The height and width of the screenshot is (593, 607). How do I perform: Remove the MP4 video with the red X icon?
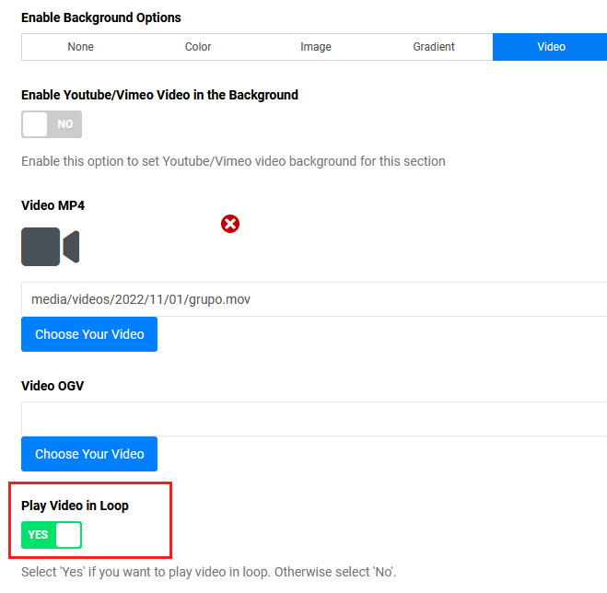tap(230, 223)
